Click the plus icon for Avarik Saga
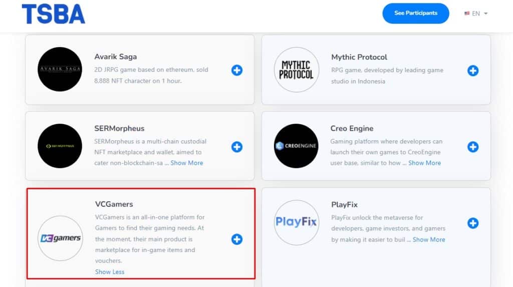The image size is (513, 287). (x=237, y=70)
